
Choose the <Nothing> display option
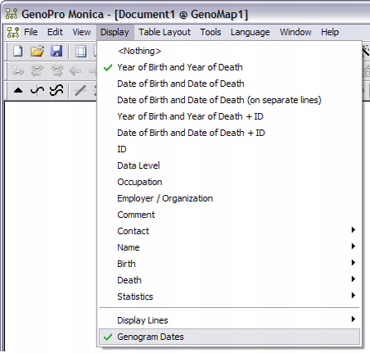(229, 51)
